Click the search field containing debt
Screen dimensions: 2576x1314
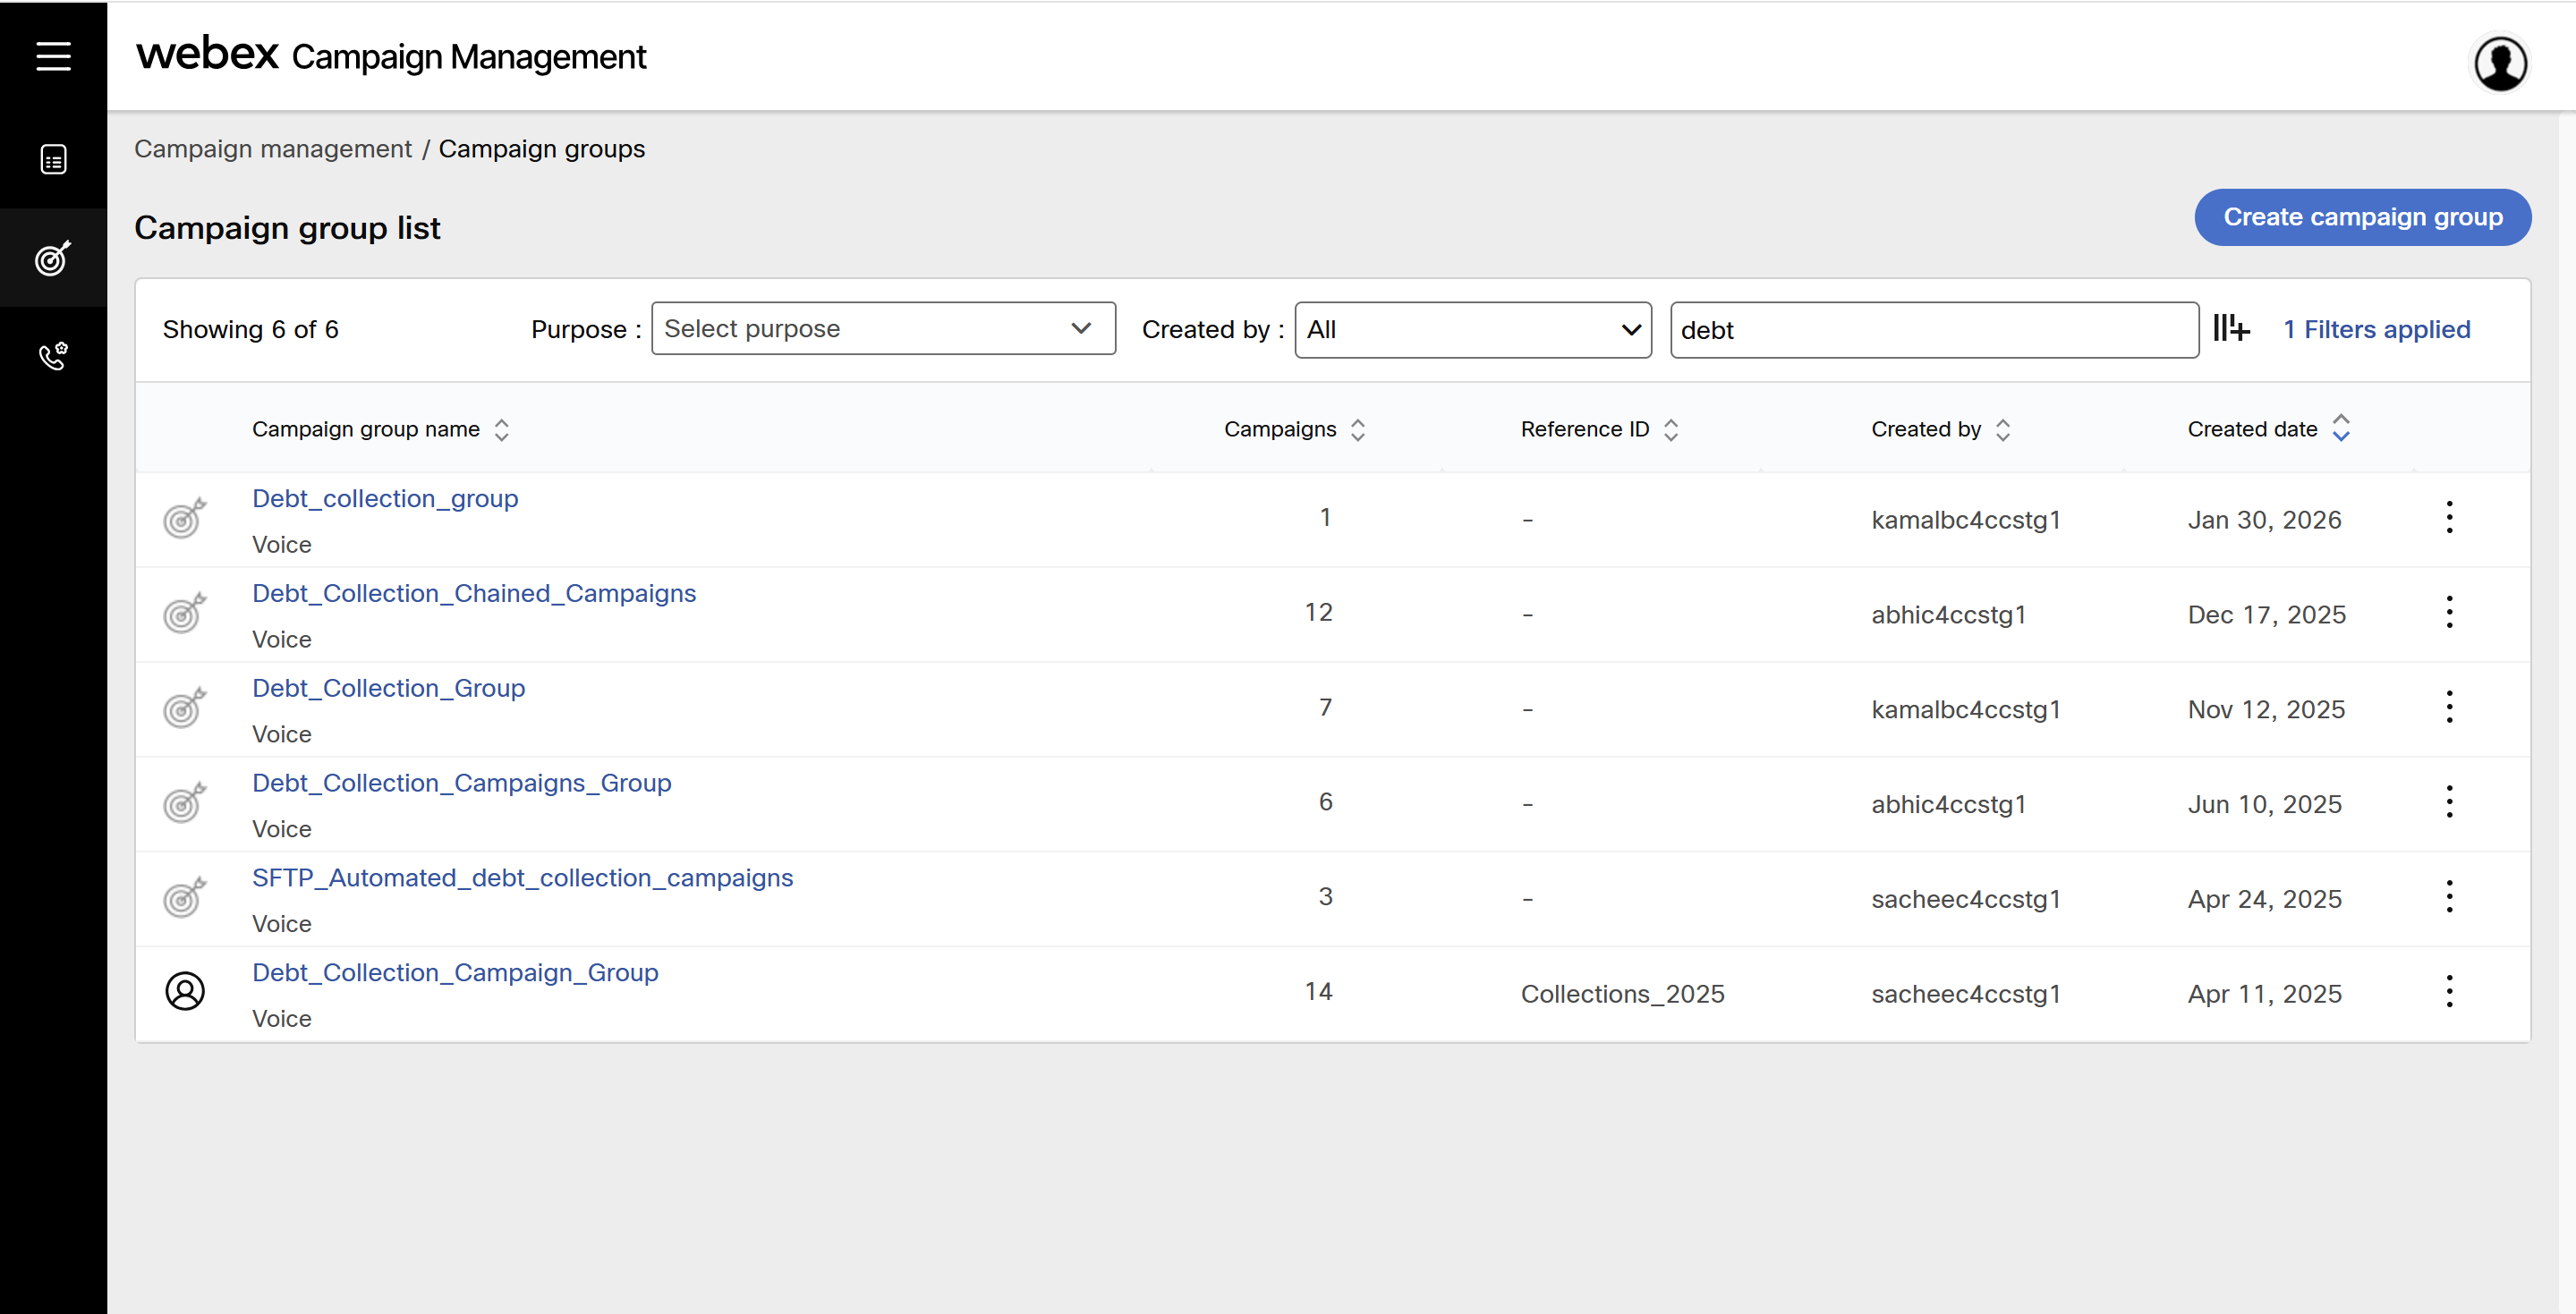click(1933, 330)
